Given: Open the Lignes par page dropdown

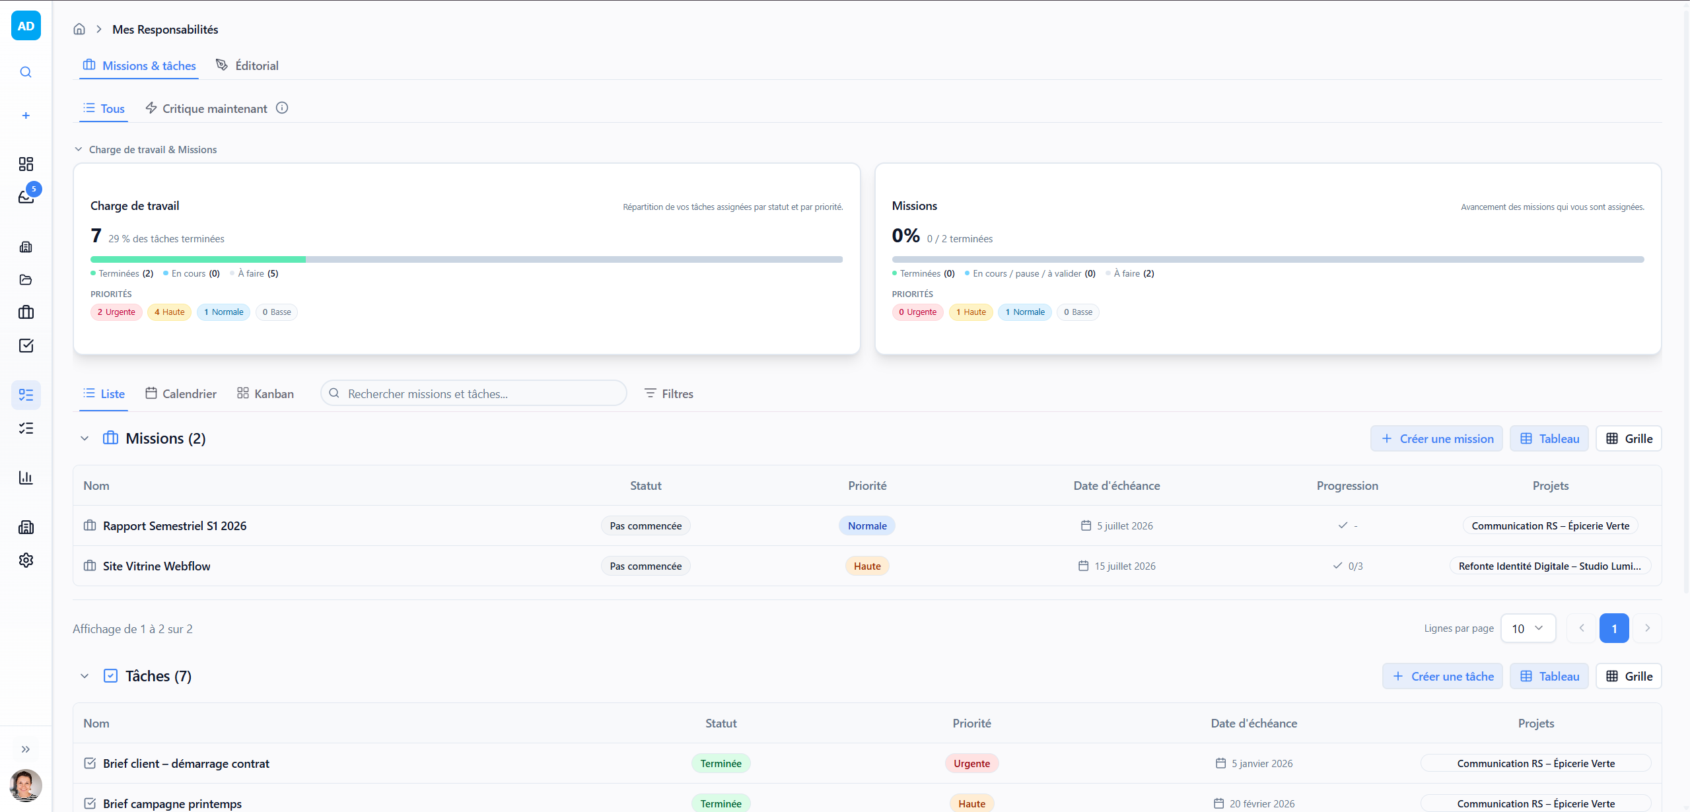Looking at the screenshot, I should point(1528,628).
